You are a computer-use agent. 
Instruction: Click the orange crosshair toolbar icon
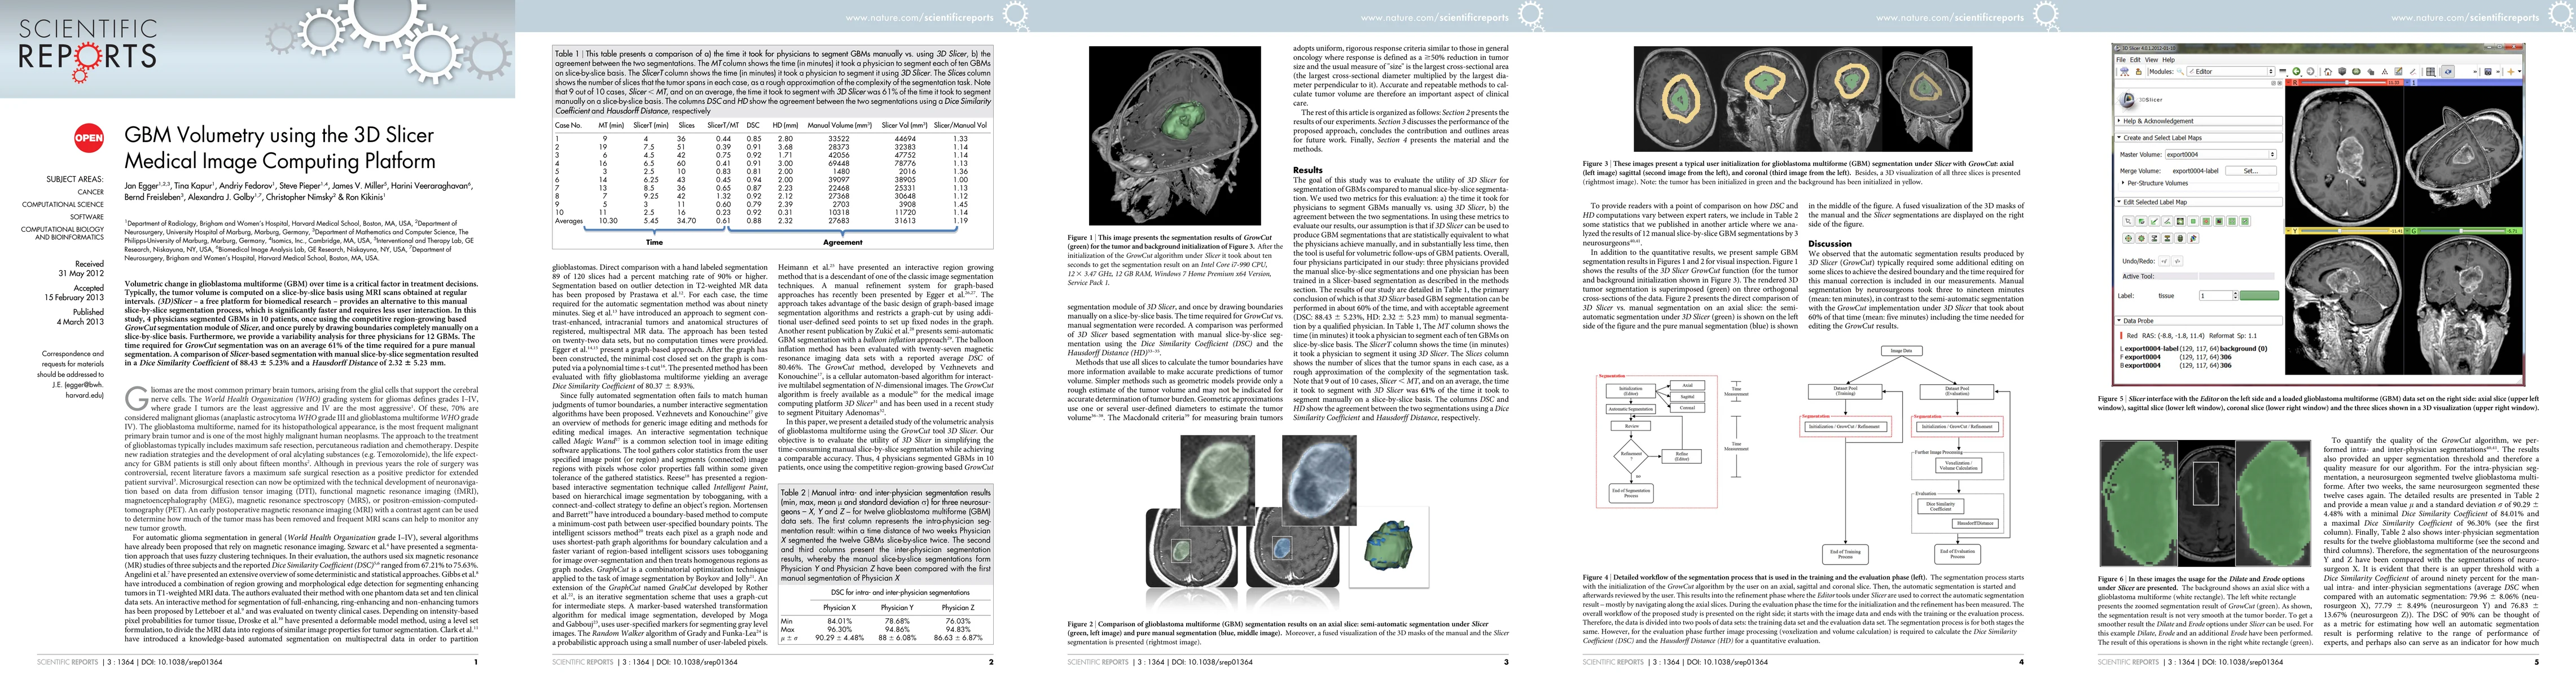click(2511, 72)
